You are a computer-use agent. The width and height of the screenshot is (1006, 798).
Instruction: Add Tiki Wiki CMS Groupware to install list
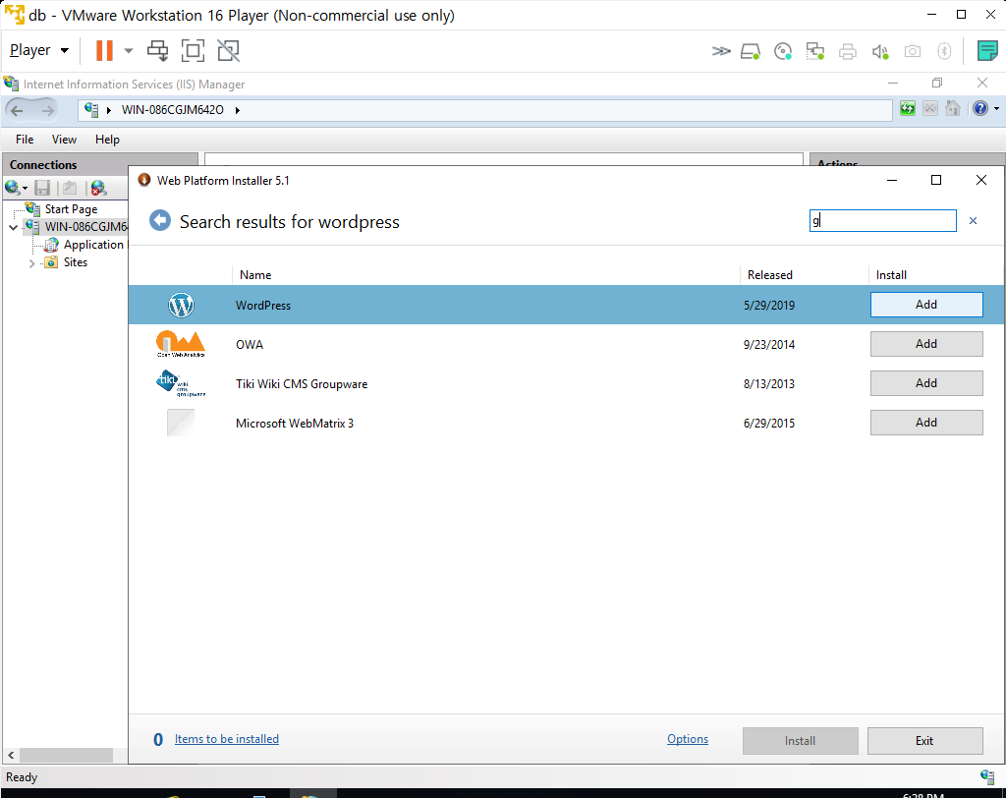click(x=925, y=383)
